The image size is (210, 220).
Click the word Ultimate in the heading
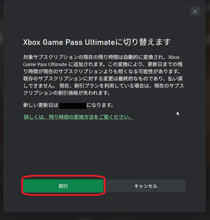(100, 42)
